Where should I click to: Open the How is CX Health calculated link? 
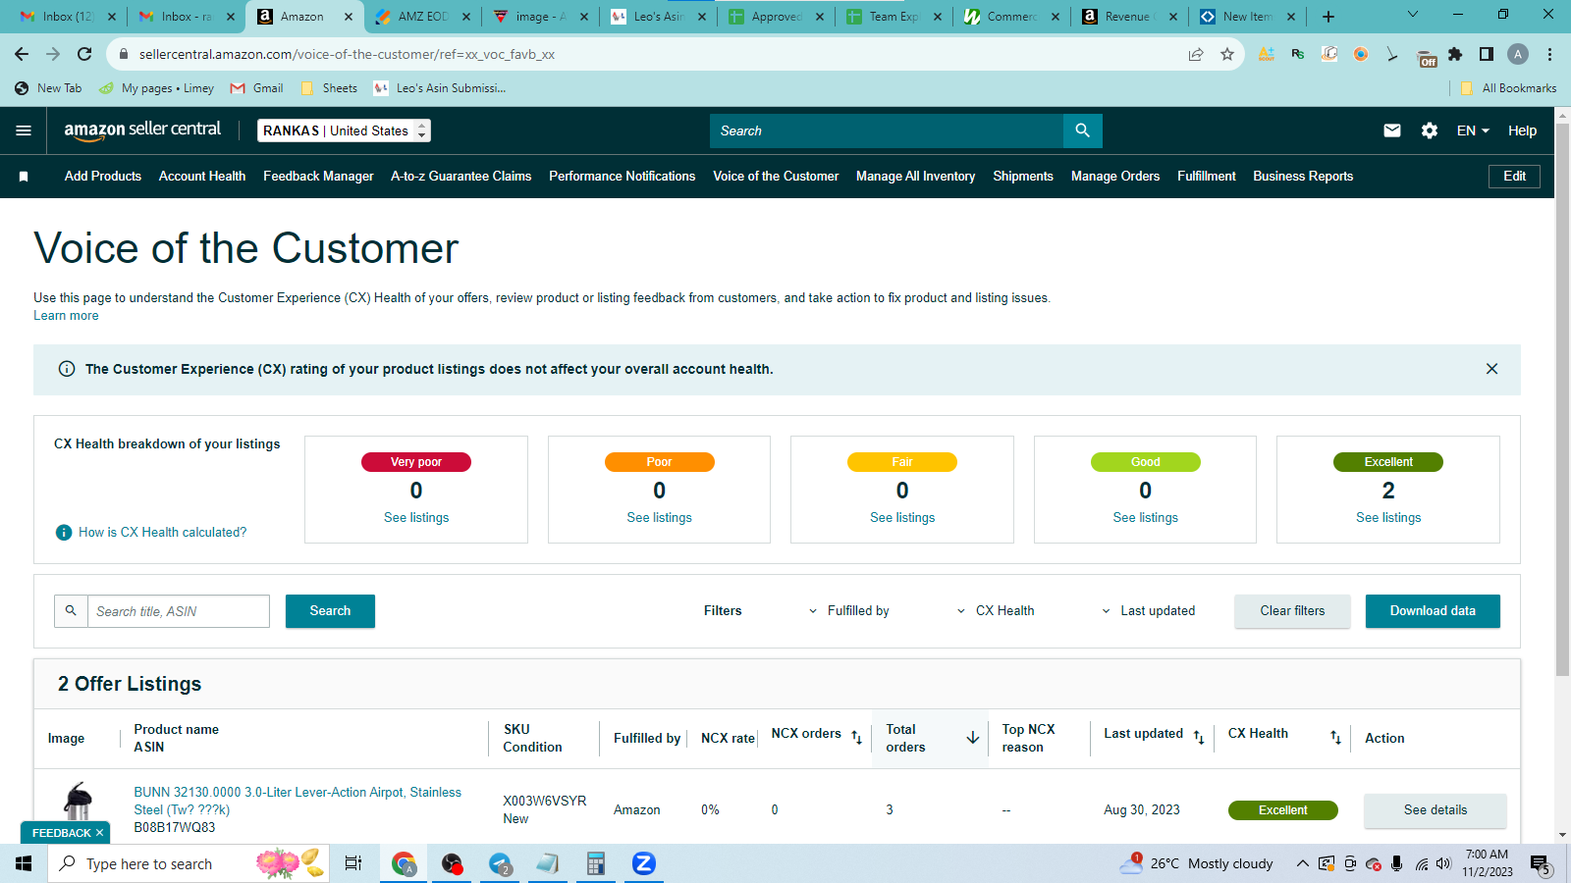pos(163,533)
